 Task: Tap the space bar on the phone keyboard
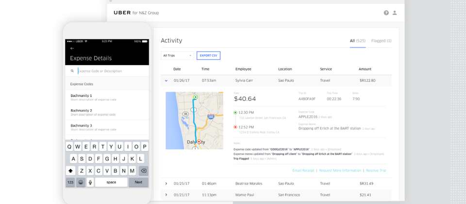tap(111, 182)
